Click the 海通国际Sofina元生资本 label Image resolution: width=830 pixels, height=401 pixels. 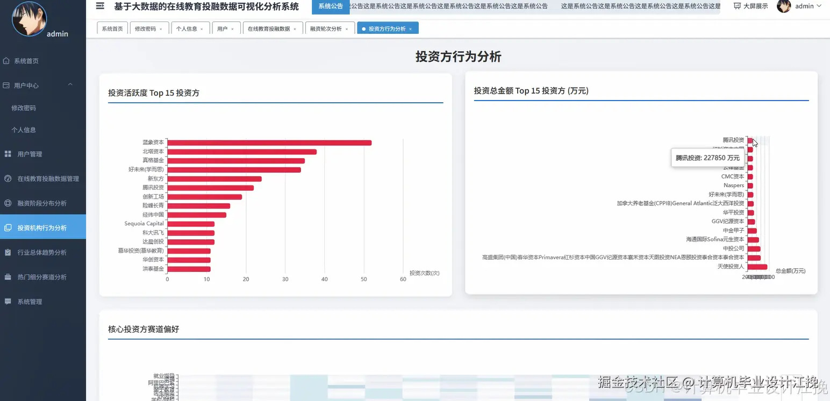click(715, 239)
